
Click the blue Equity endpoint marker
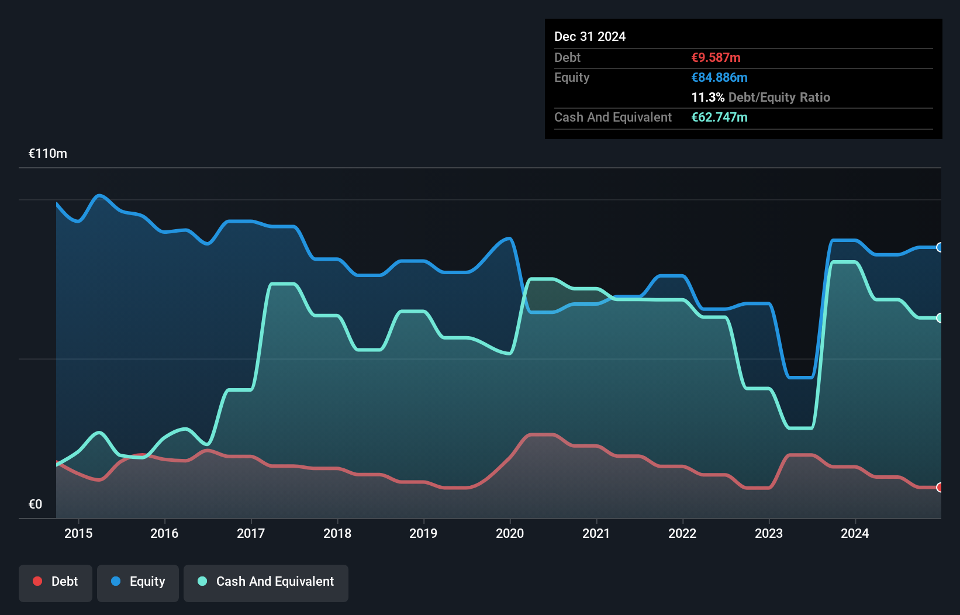(x=940, y=247)
